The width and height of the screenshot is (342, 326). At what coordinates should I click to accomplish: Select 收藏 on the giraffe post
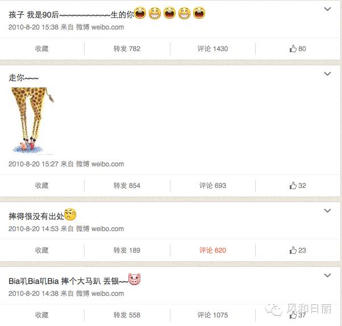(x=41, y=186)
